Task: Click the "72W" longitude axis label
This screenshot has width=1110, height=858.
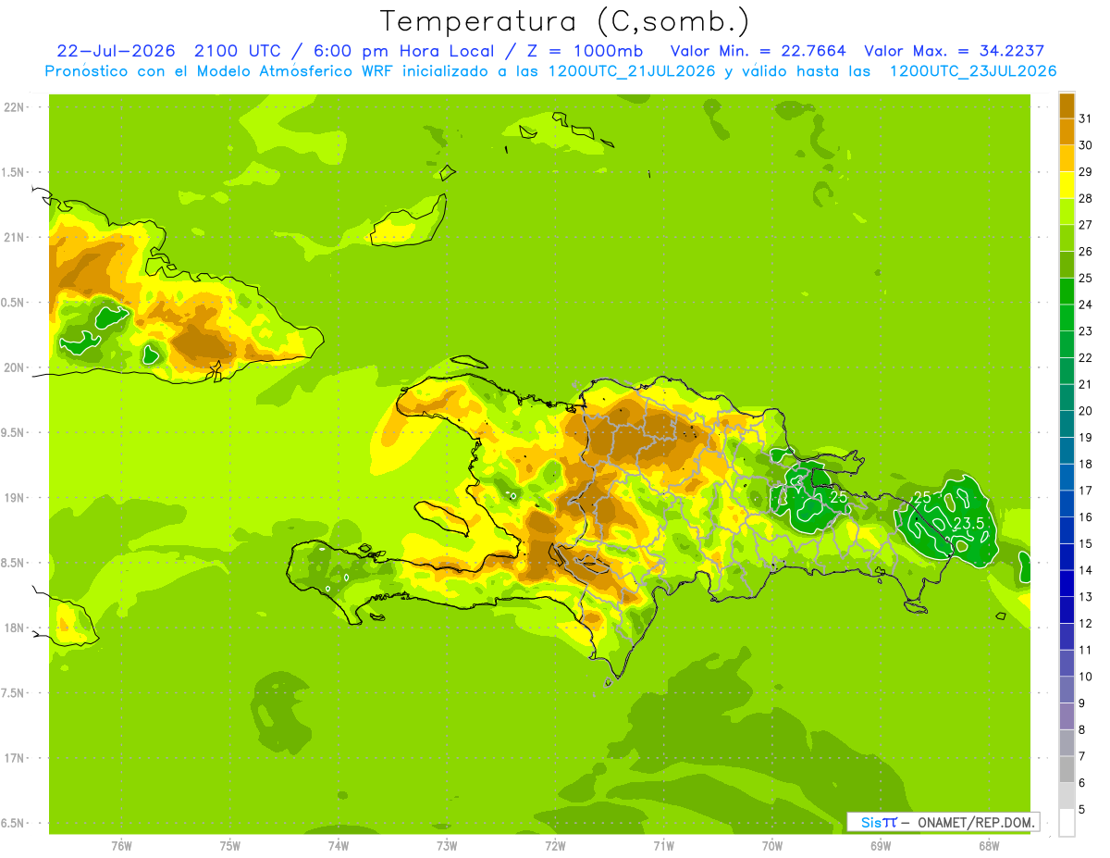Action: [555, 846]
